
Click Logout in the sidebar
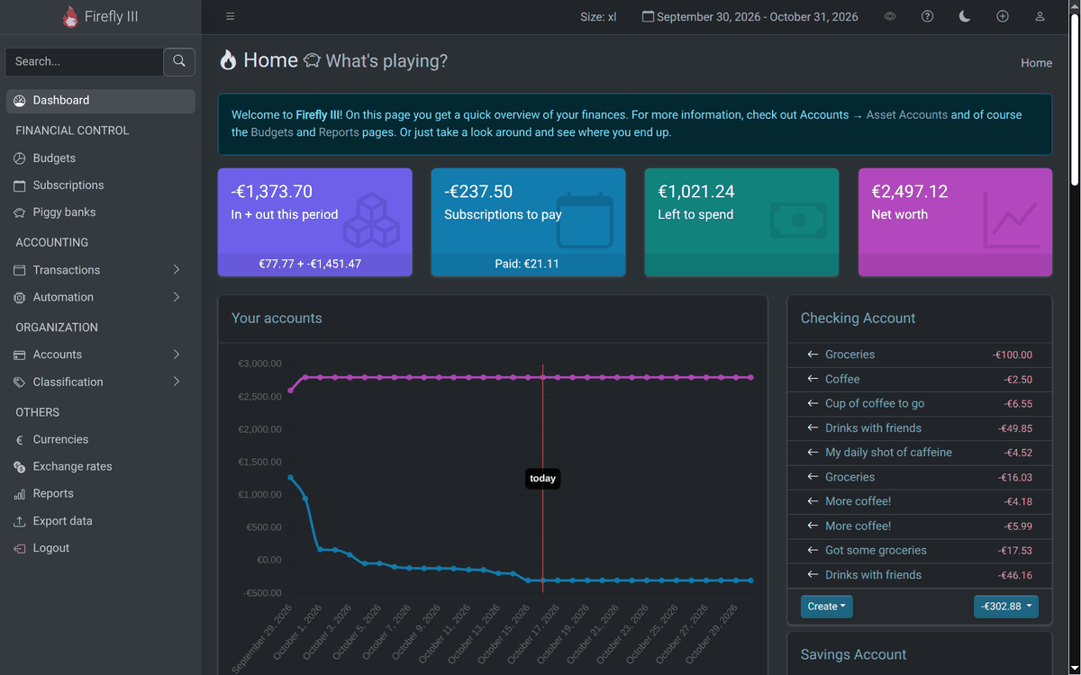coord(100,548)
